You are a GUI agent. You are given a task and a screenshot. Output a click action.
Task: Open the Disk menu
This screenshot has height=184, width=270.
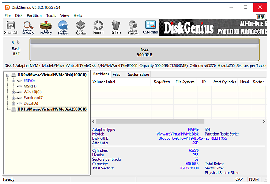point(19,15)
